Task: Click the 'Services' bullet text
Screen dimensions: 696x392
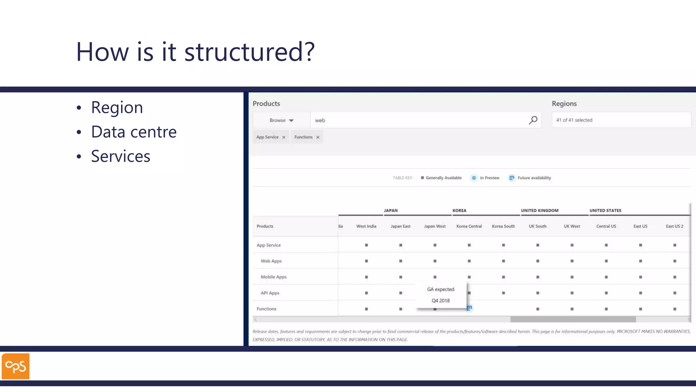Action: point(121,157)
